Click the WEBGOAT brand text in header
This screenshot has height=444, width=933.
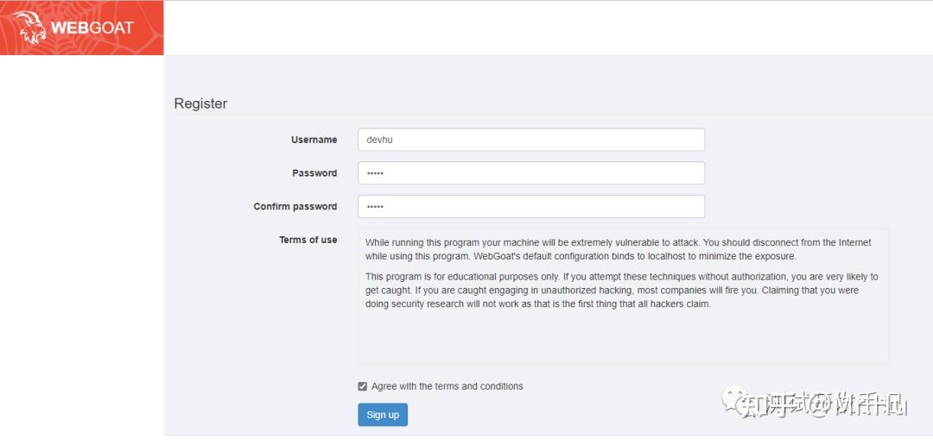click(92, 28)
